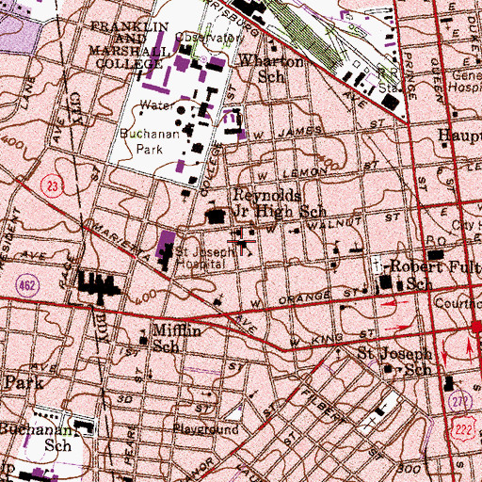The height and width of the screenshot is (482, 482).
Task: Click the Robert Fulton Sch label
Action: pos(436,276)
